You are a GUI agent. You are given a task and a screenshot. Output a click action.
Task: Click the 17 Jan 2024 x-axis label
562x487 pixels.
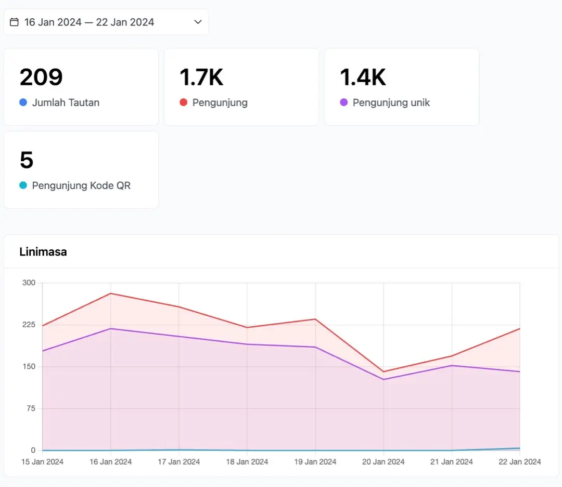coord(179,462)
